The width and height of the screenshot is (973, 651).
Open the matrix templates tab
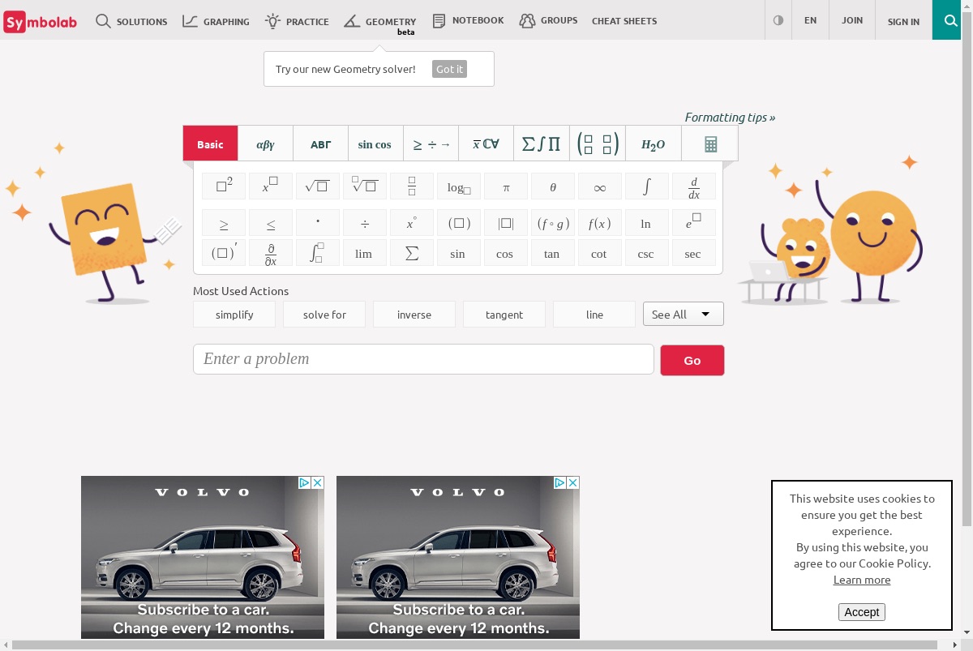[x=598, y=143]
